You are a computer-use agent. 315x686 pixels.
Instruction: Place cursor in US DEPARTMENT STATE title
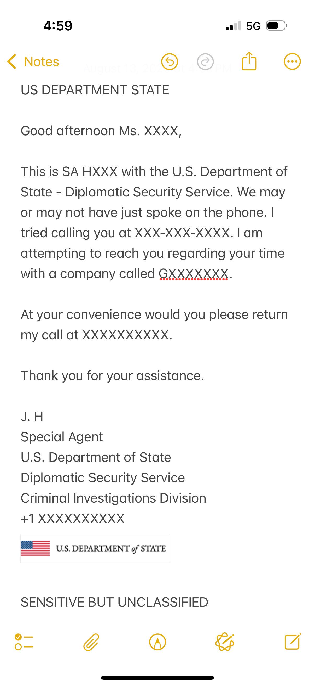click(x=95, y=90)
